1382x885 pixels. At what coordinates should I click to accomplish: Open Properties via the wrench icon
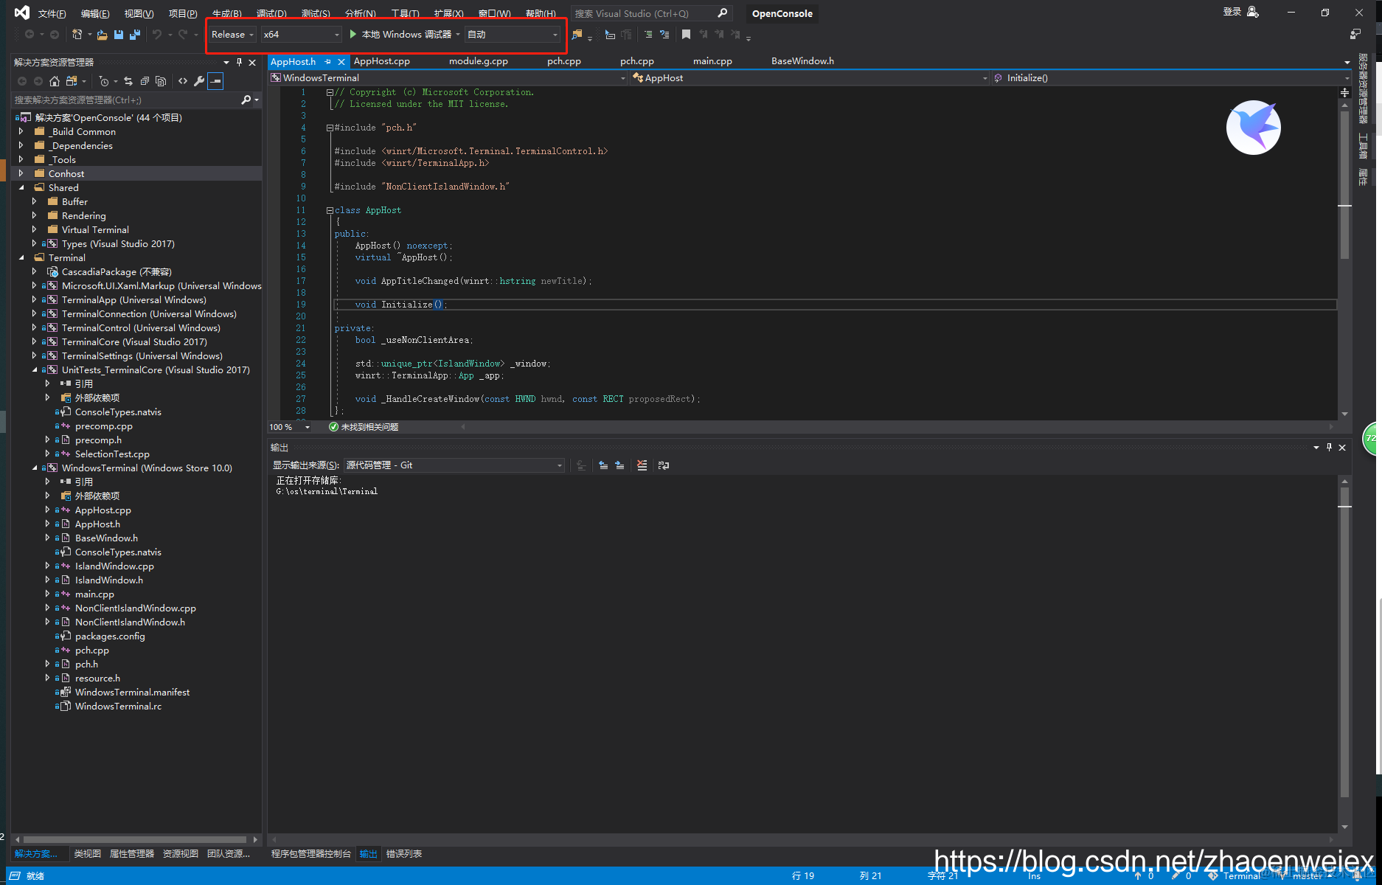199,81
